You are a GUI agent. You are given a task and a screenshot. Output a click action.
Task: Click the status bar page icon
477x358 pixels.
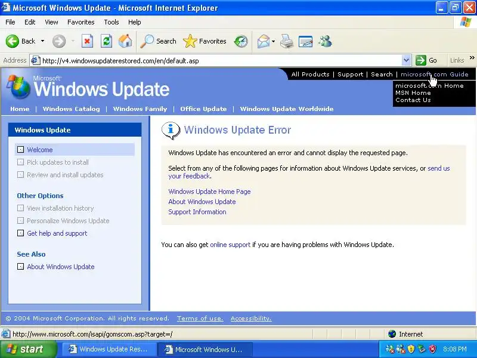click(x=6, y=334)
